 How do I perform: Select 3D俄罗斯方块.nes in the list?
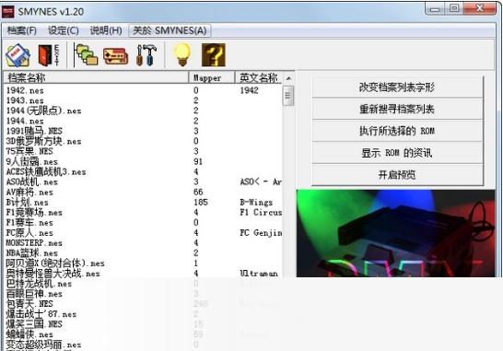pyautogui.click(x=43, y=141)
